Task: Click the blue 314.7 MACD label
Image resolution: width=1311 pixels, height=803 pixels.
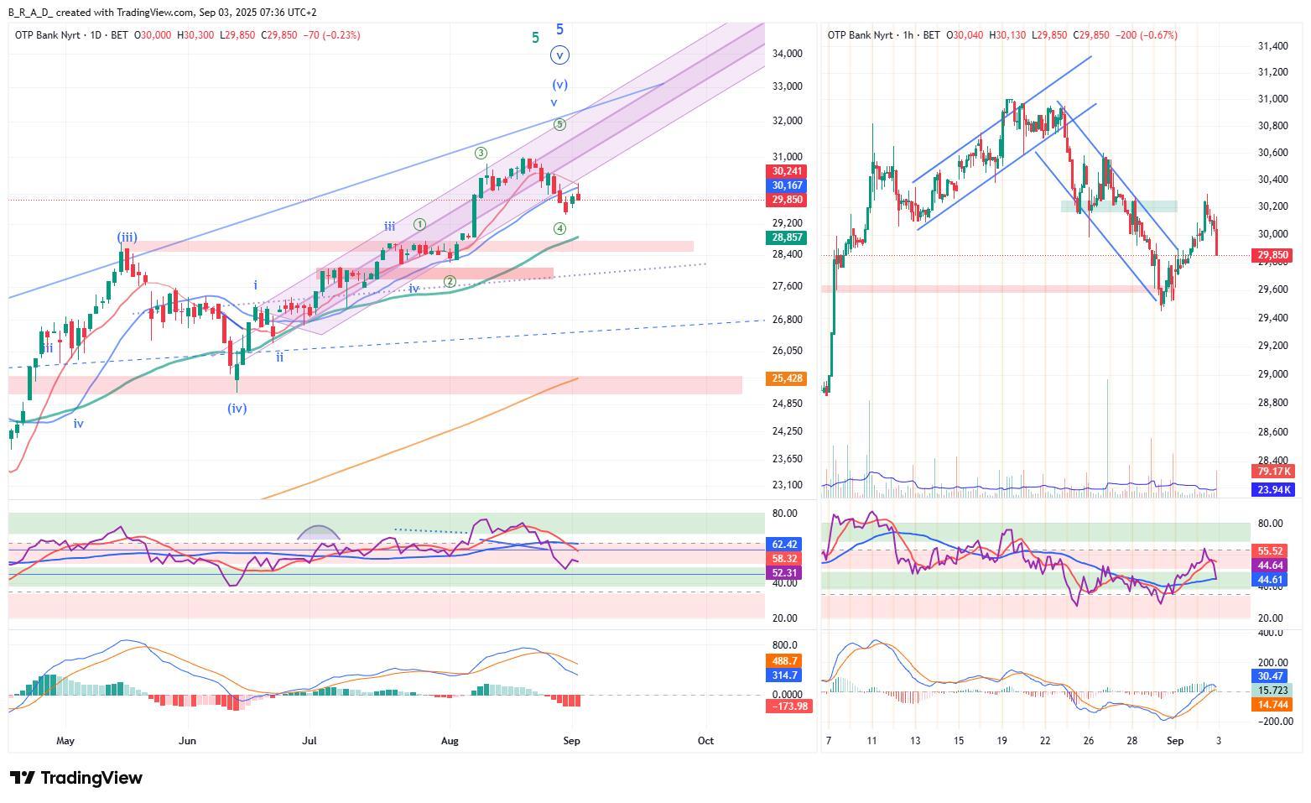Action: tap(785, 675)
